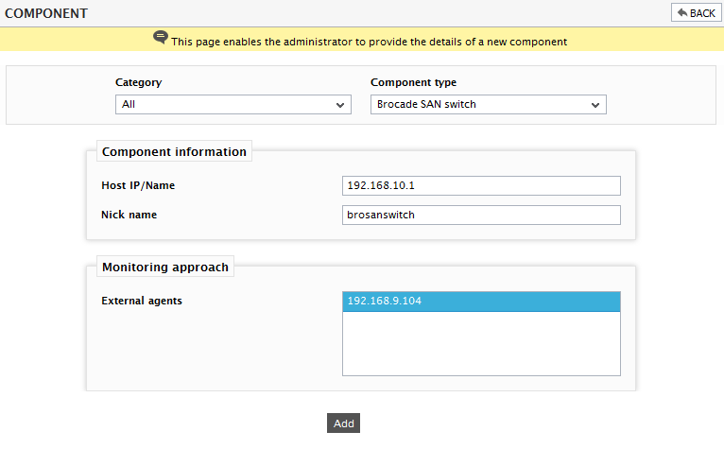
Task: Select external agent 192.168.9.104 in the list
Action: tap(481, 302)
